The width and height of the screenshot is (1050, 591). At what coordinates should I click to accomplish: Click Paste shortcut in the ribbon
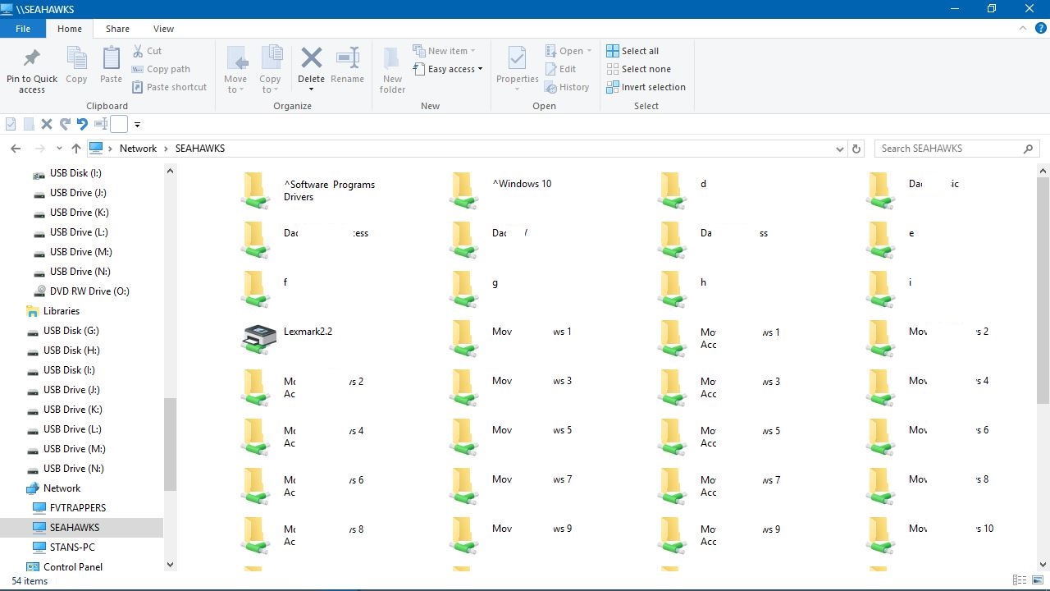click(x=168, y=87)
